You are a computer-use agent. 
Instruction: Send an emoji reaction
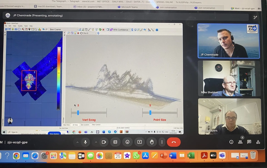(128, 142)
